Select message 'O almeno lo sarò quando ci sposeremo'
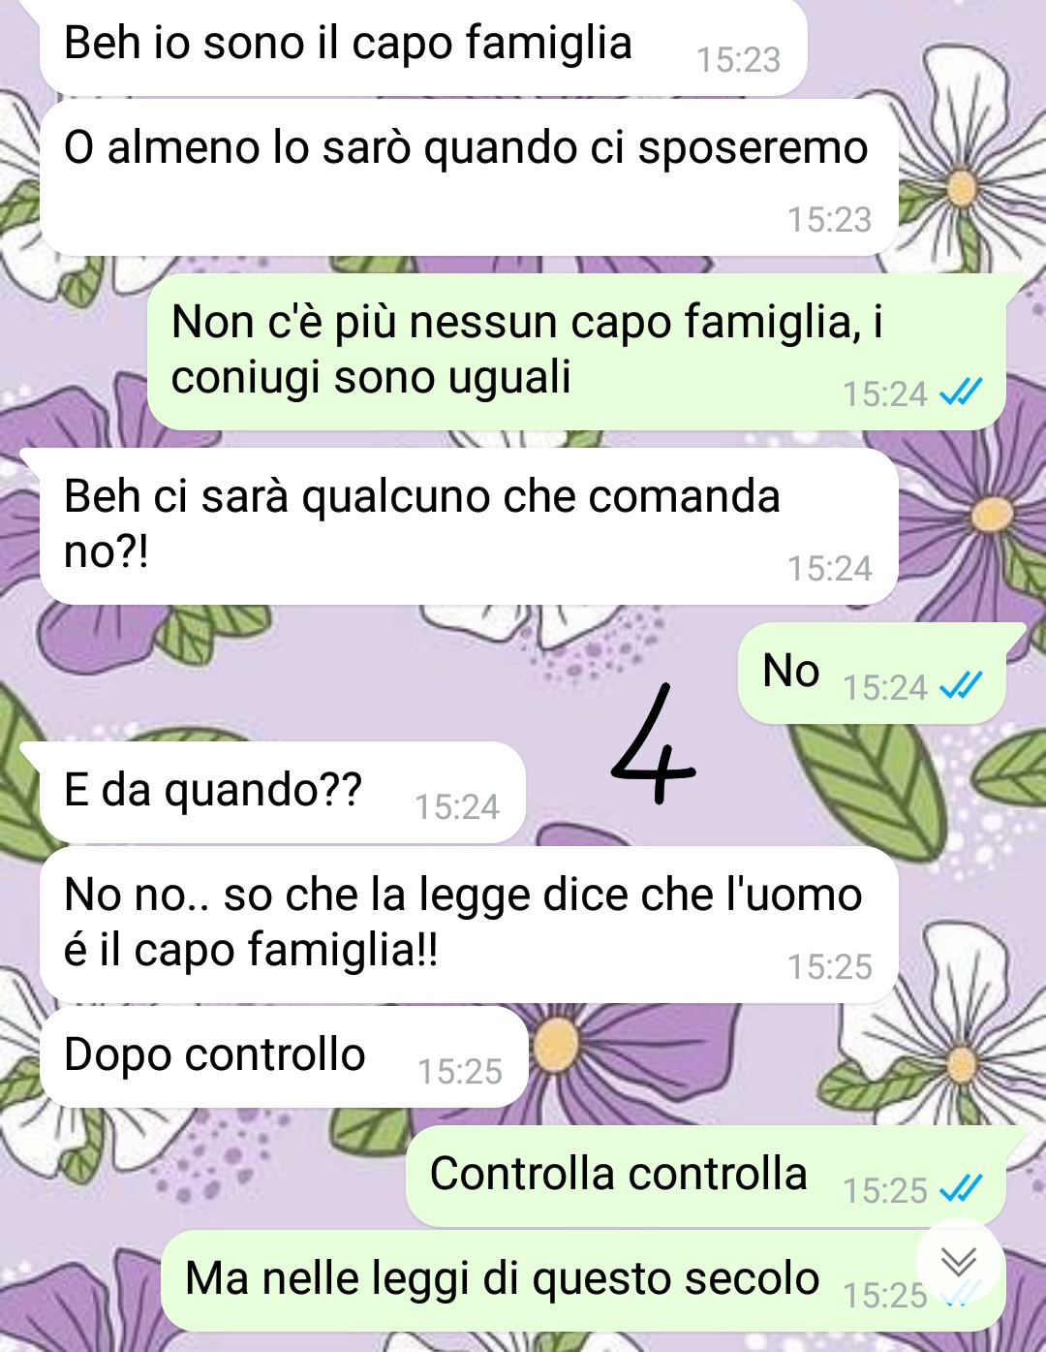The width and height of the screenshot is (1046, 1352). click(x=469, y=177)
